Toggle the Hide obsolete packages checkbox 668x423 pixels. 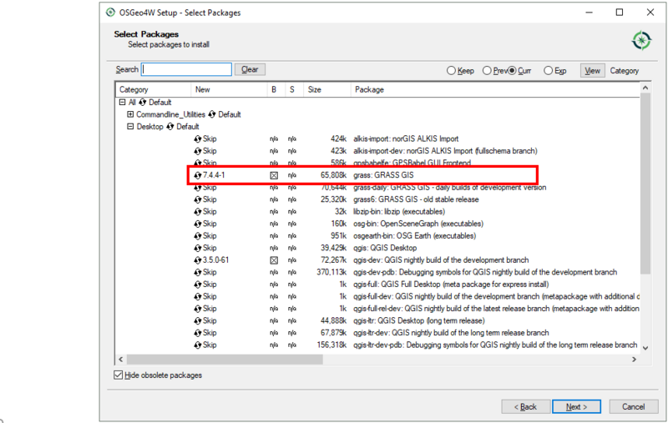click(118, 375)
